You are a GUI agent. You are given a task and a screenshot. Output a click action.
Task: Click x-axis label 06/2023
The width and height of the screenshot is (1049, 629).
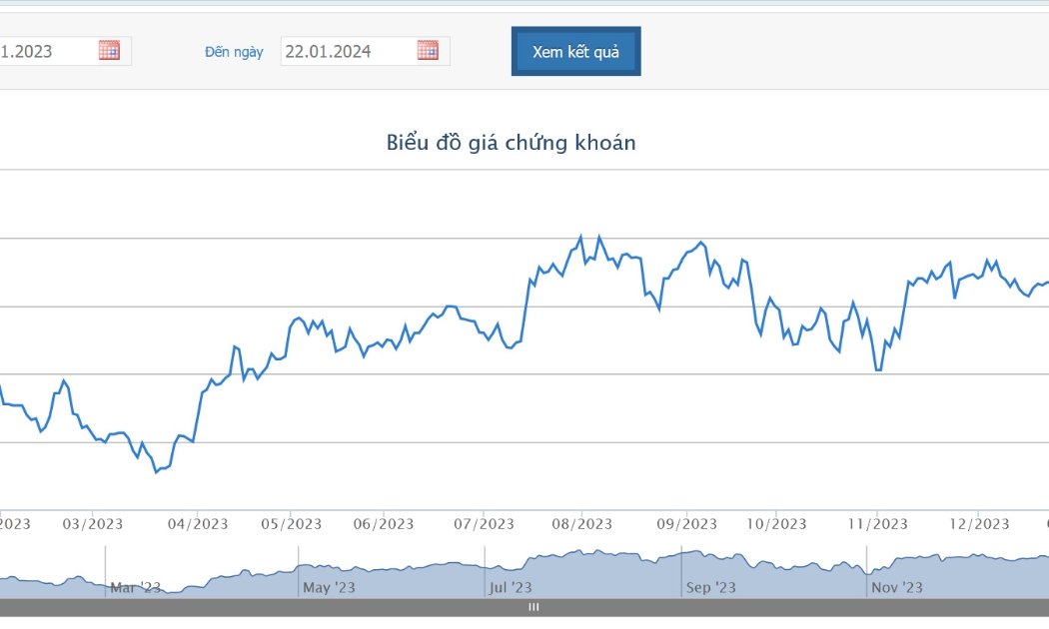point(384,524)
